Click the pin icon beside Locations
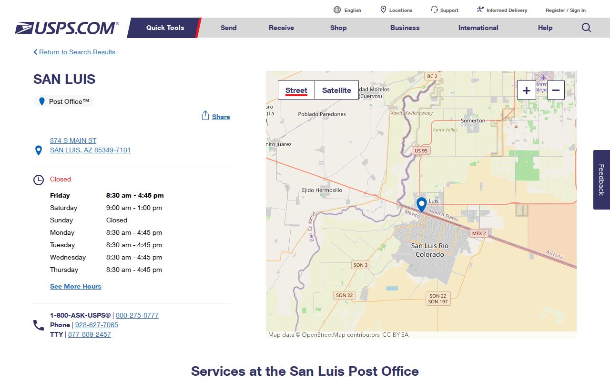Image resolution: width=610 pixels, height=381 pixels. click(383, 10)
